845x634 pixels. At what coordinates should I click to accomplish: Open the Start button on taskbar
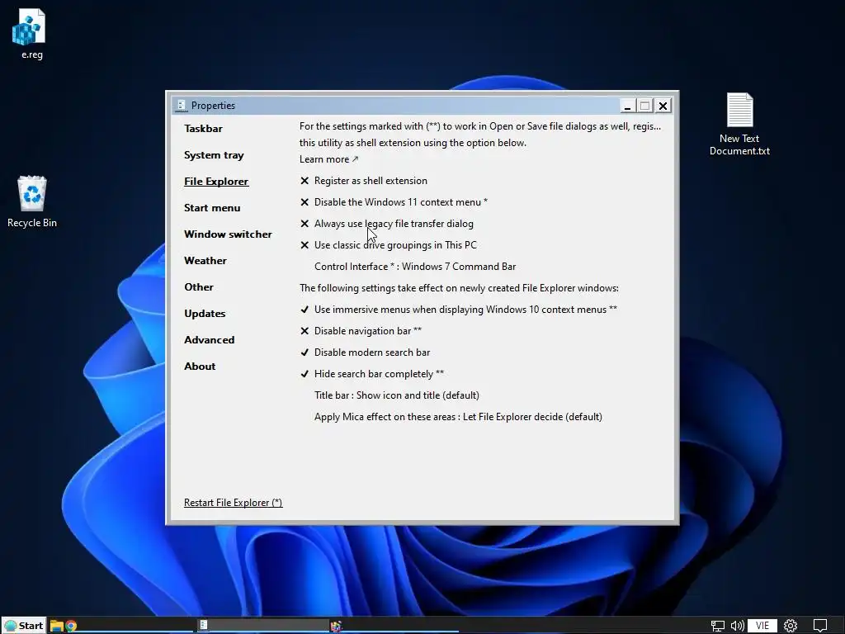24,626
